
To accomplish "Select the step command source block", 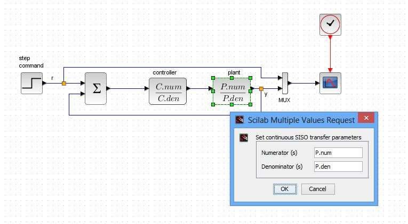I will [x=31, y=84].
